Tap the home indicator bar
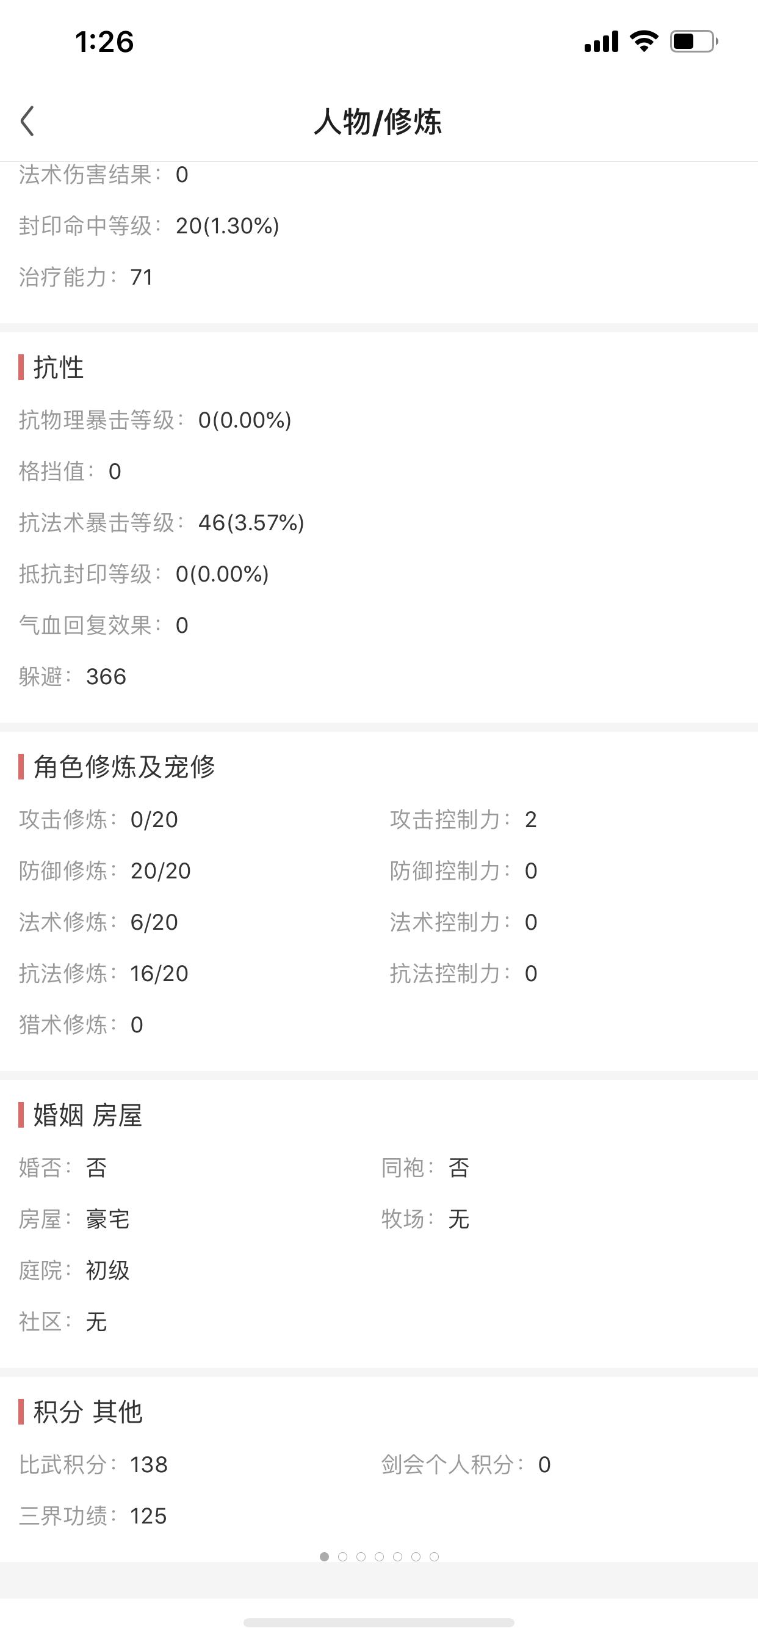758x1642 pixels. 379,1622
